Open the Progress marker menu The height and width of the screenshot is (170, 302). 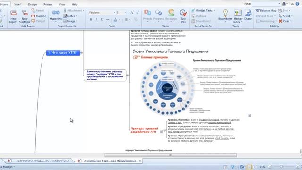tap(159, 16)
